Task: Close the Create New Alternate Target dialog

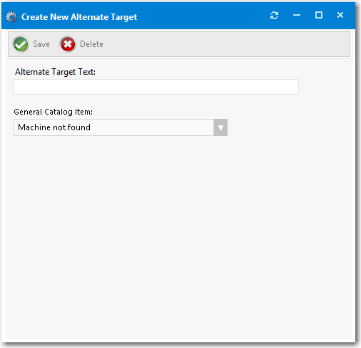Action: pyautogui.click(x=340, y=15)
